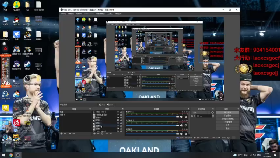Screen dimensions: 280x158
Task: Open the 工具(T) menu in OBS
Action: coord(110,14)
